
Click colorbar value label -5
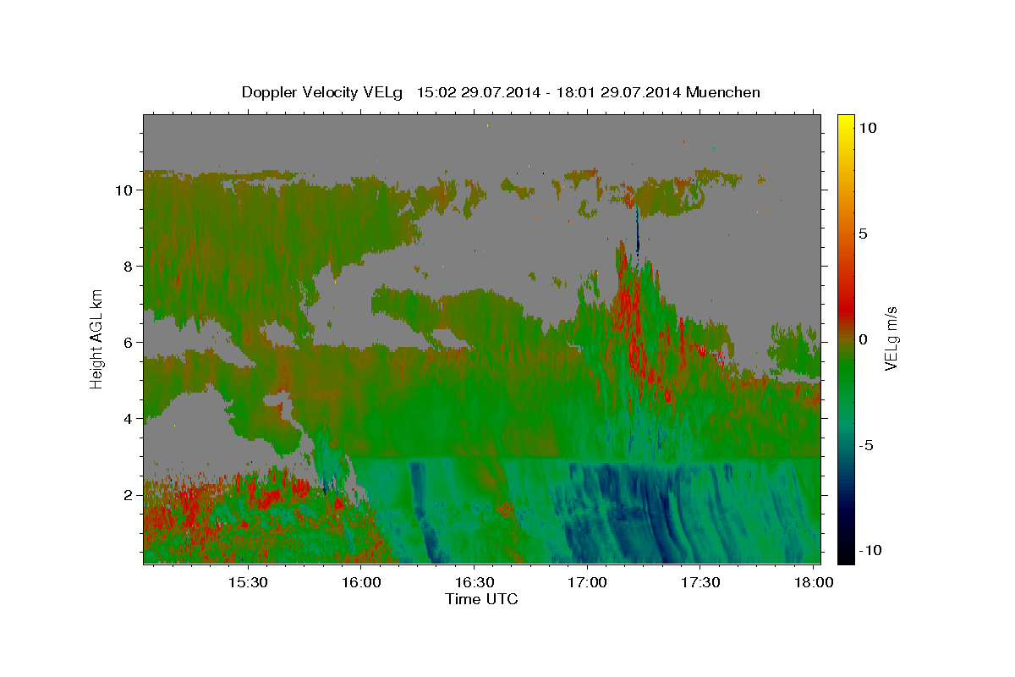point(867,445)
